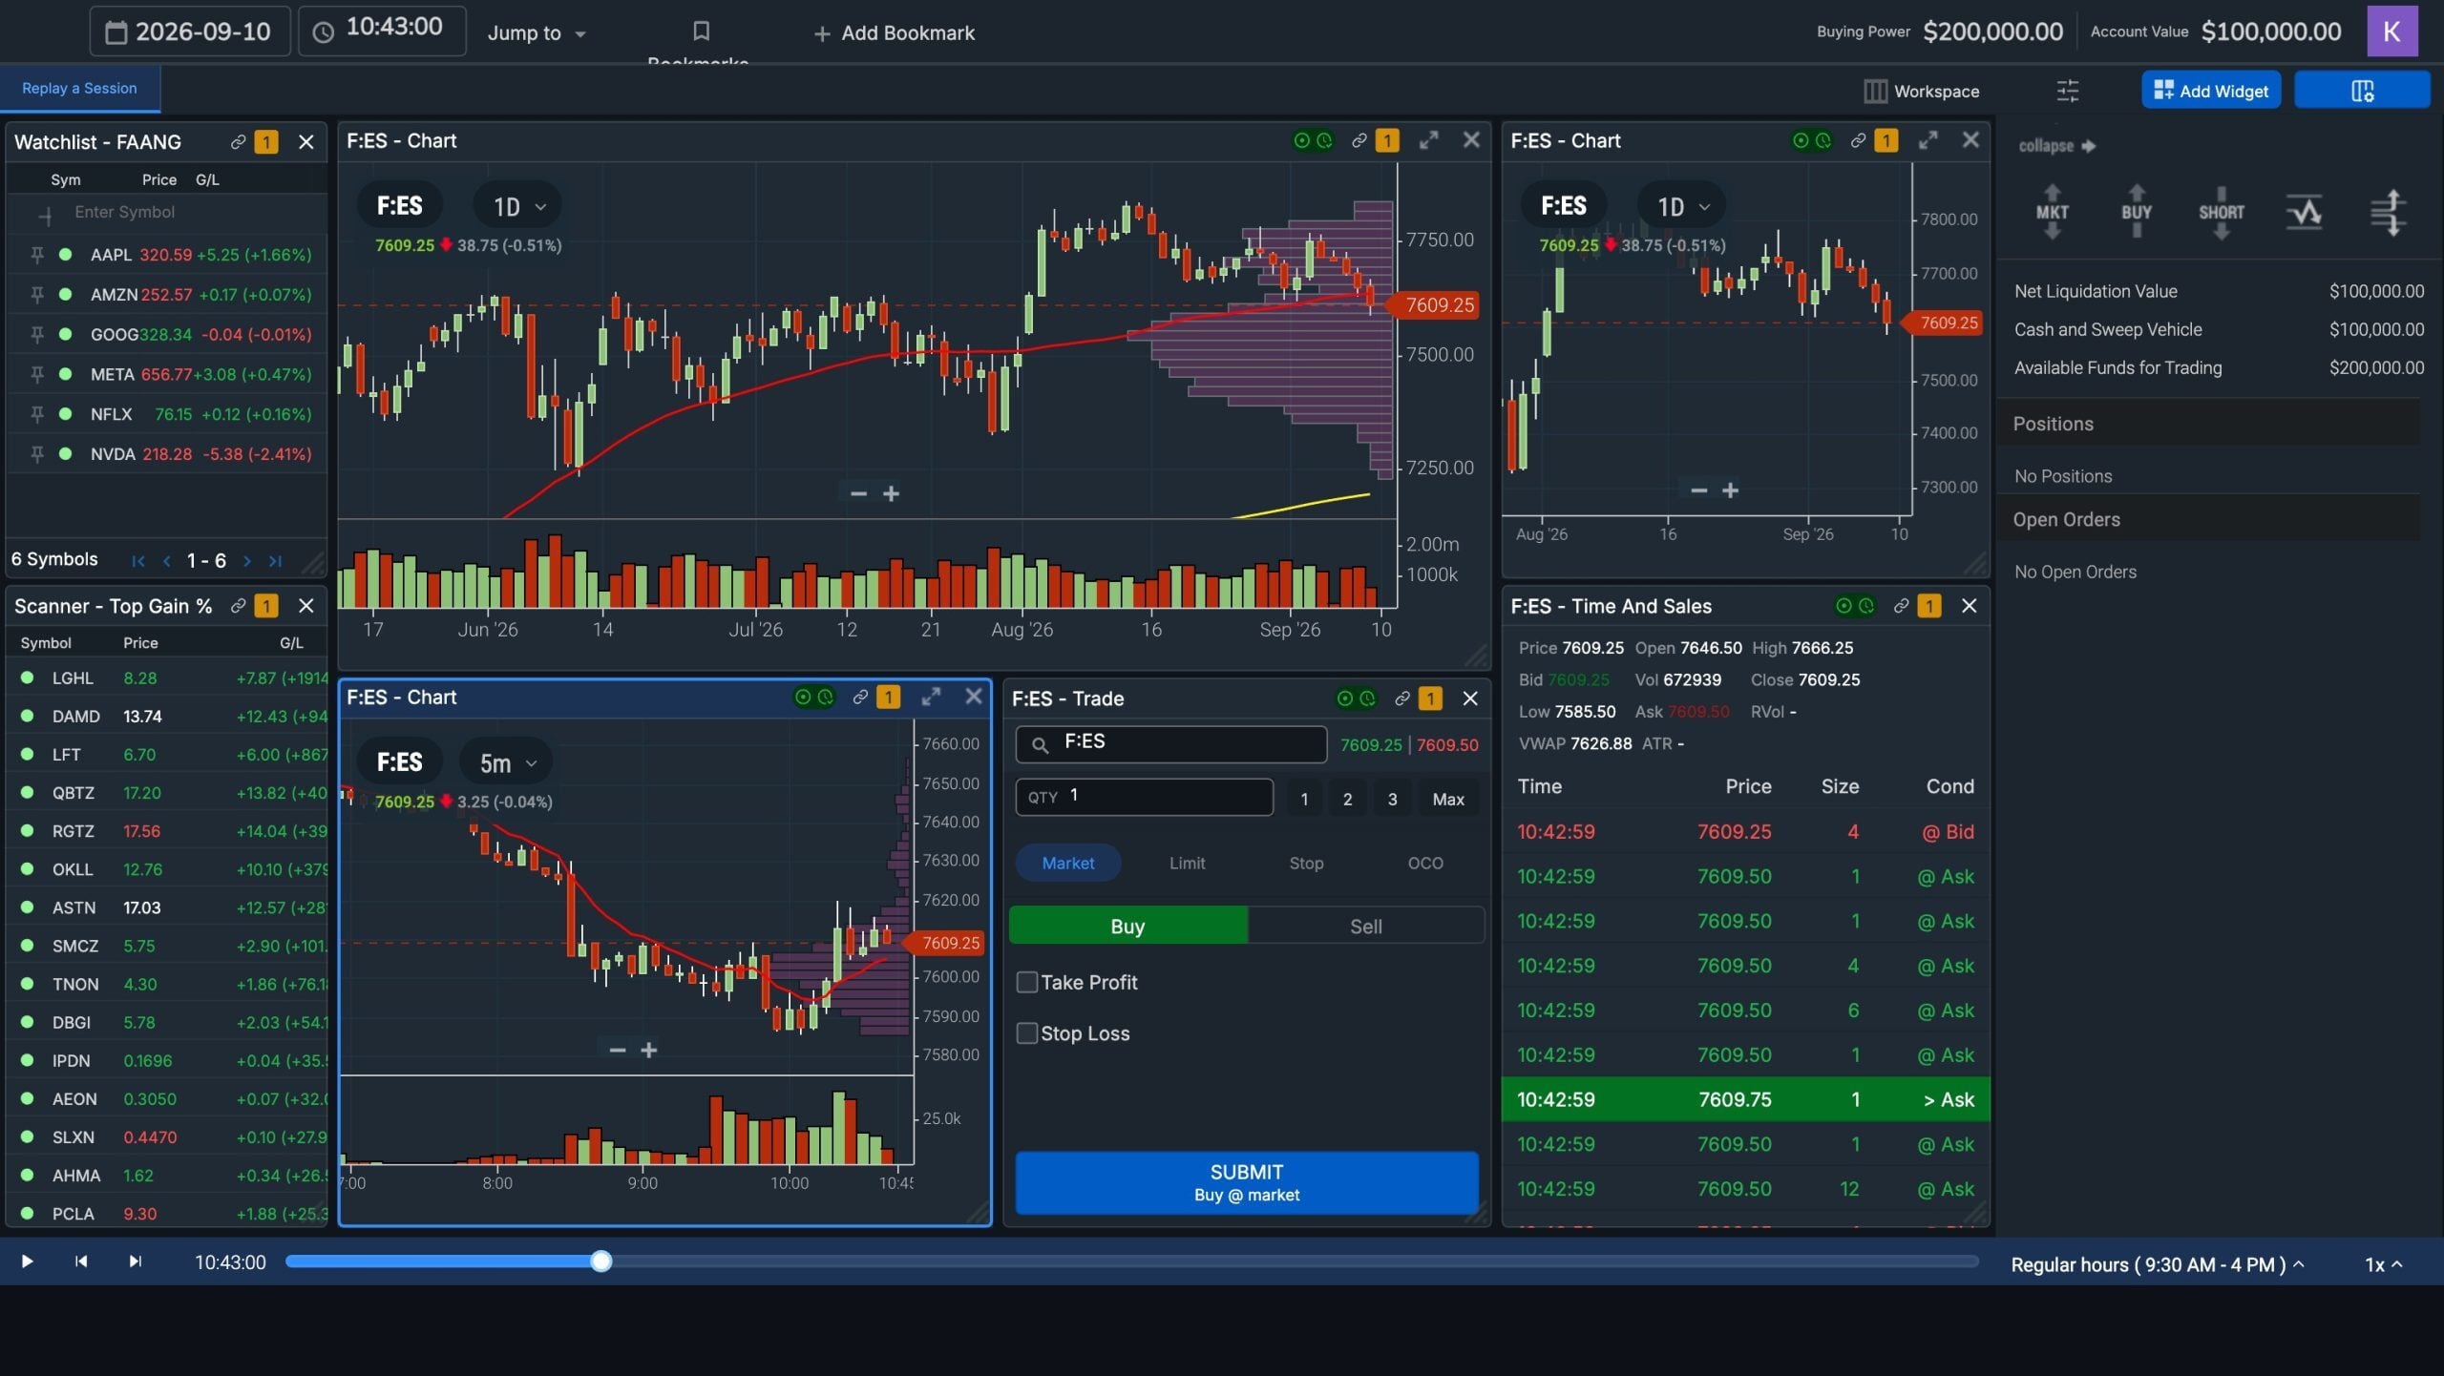Enable Take Profit checkbox

click(1027, 982)
